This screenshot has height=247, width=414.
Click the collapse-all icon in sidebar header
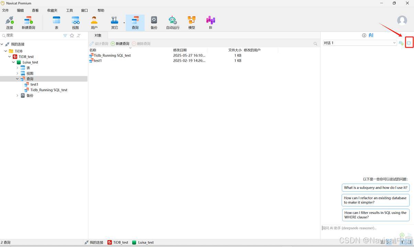coord(79,35)
